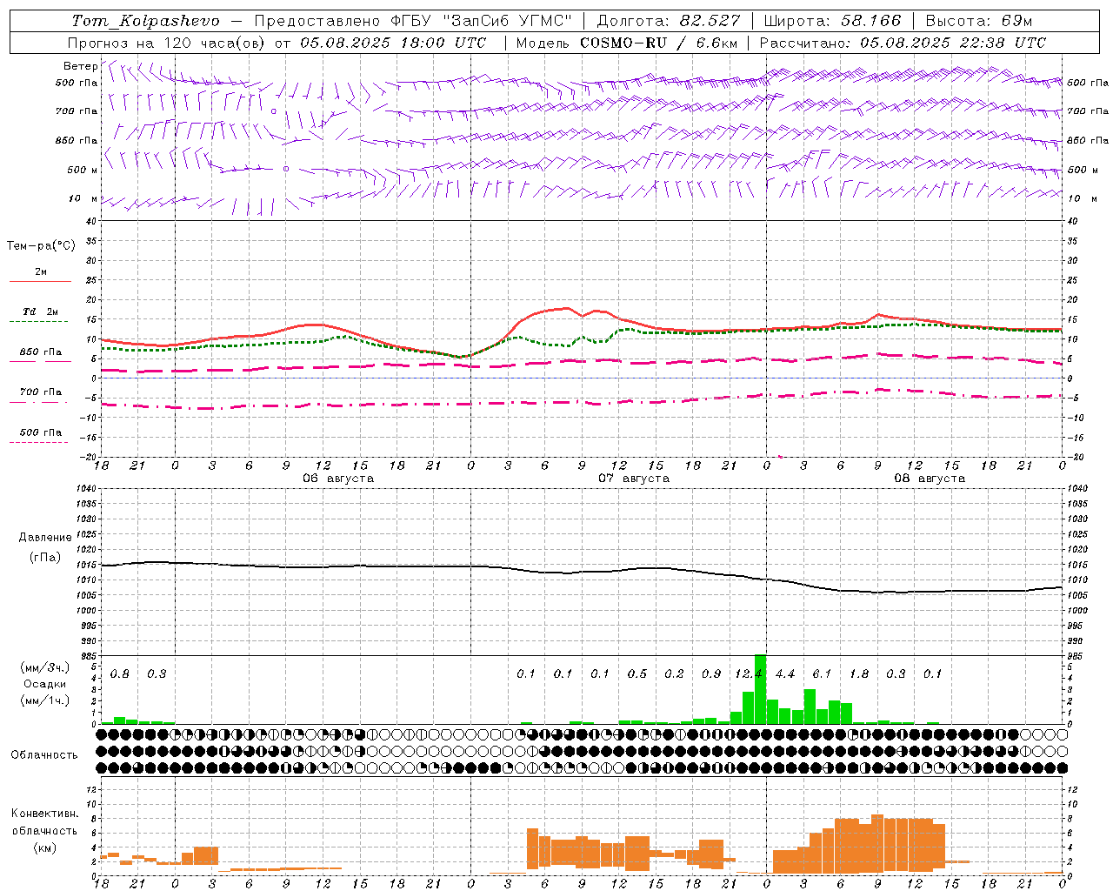Screen dimensions: 1113x891
Task: Click the Тем-ра(°C) temperature axis label
Action: tap(41, 246)
